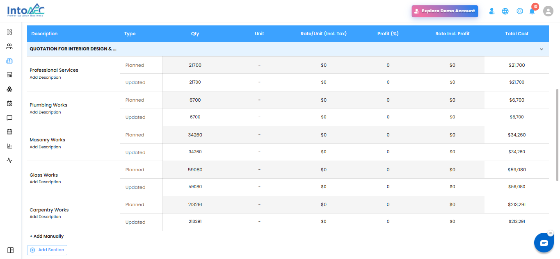Open the projects building icon in sidebar
The image size is (560, 259).
[x=10, y=61]
